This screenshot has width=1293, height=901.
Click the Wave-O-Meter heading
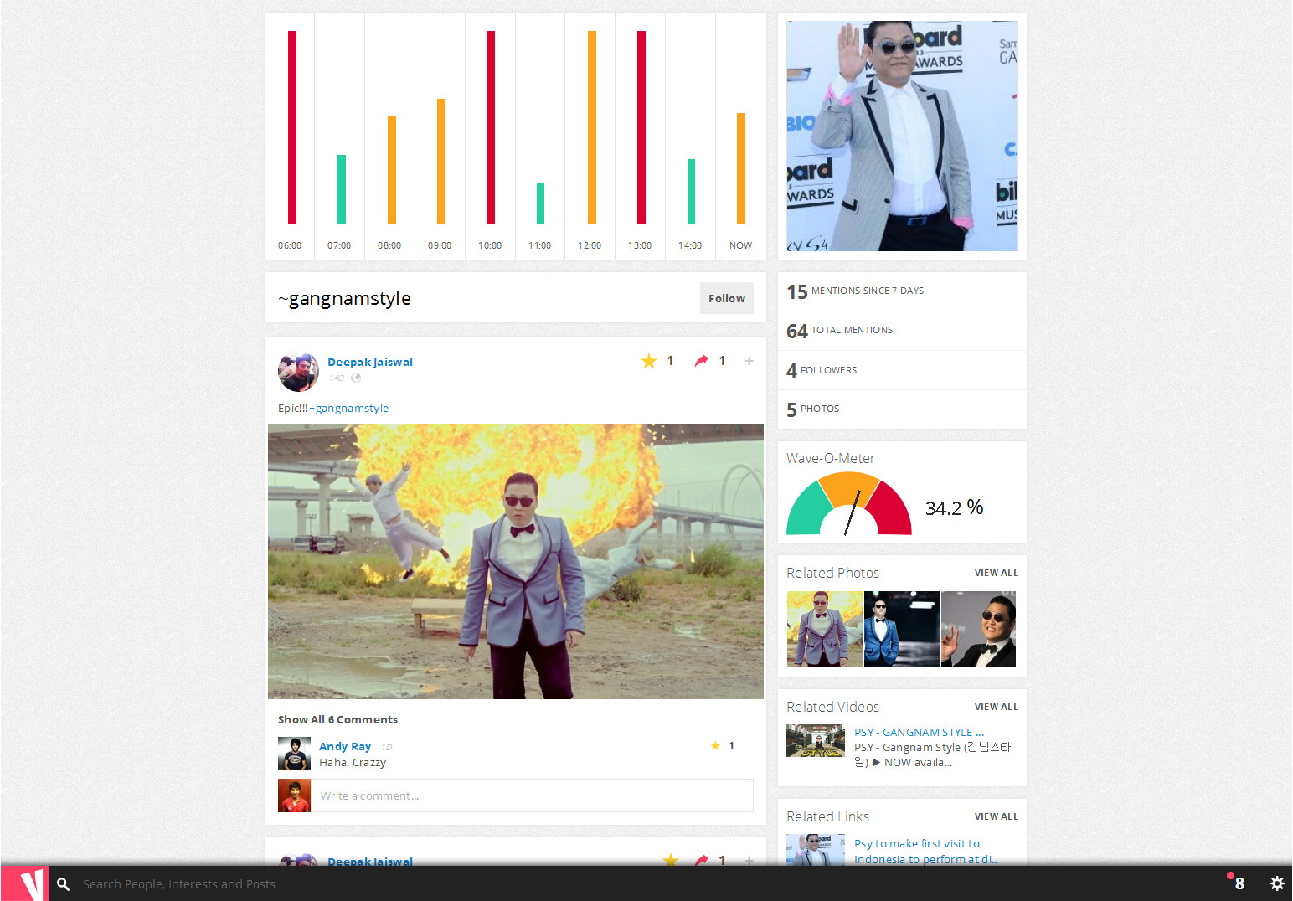pos(830,458)
